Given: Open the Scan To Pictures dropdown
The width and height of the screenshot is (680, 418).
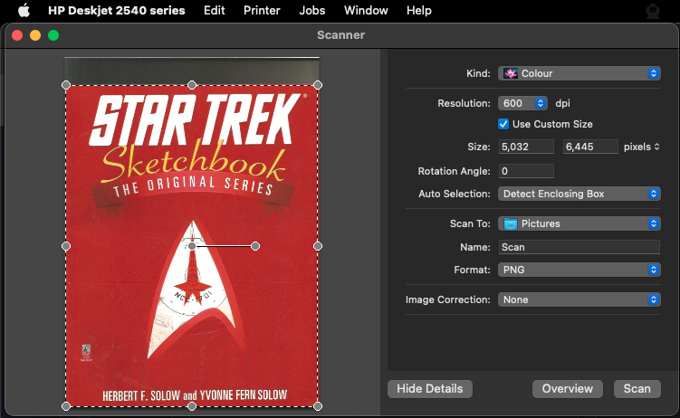Looking at the screenshot, I should click(579, 223).
